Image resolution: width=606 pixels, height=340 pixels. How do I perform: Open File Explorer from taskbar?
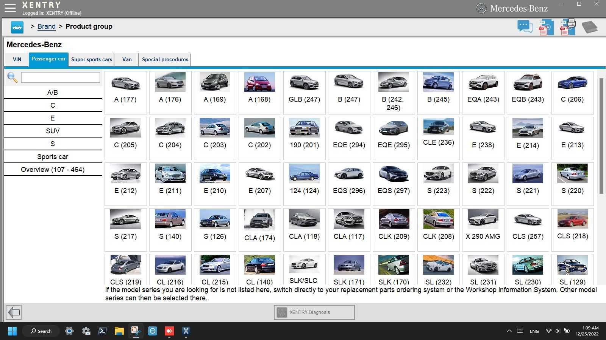119,331
